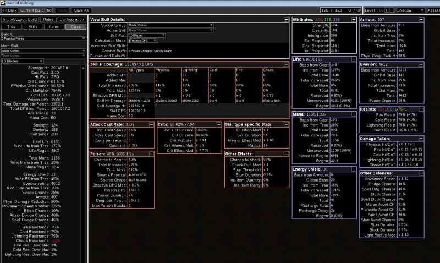Click the Chance to Shock 97% value
This screenshot has width=440, height=263.
pyautogui.click(x=267, y=160)
